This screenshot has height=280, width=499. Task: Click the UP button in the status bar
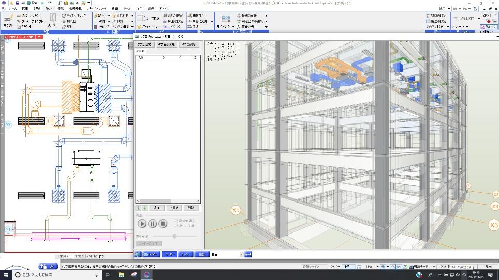(48, 266)
